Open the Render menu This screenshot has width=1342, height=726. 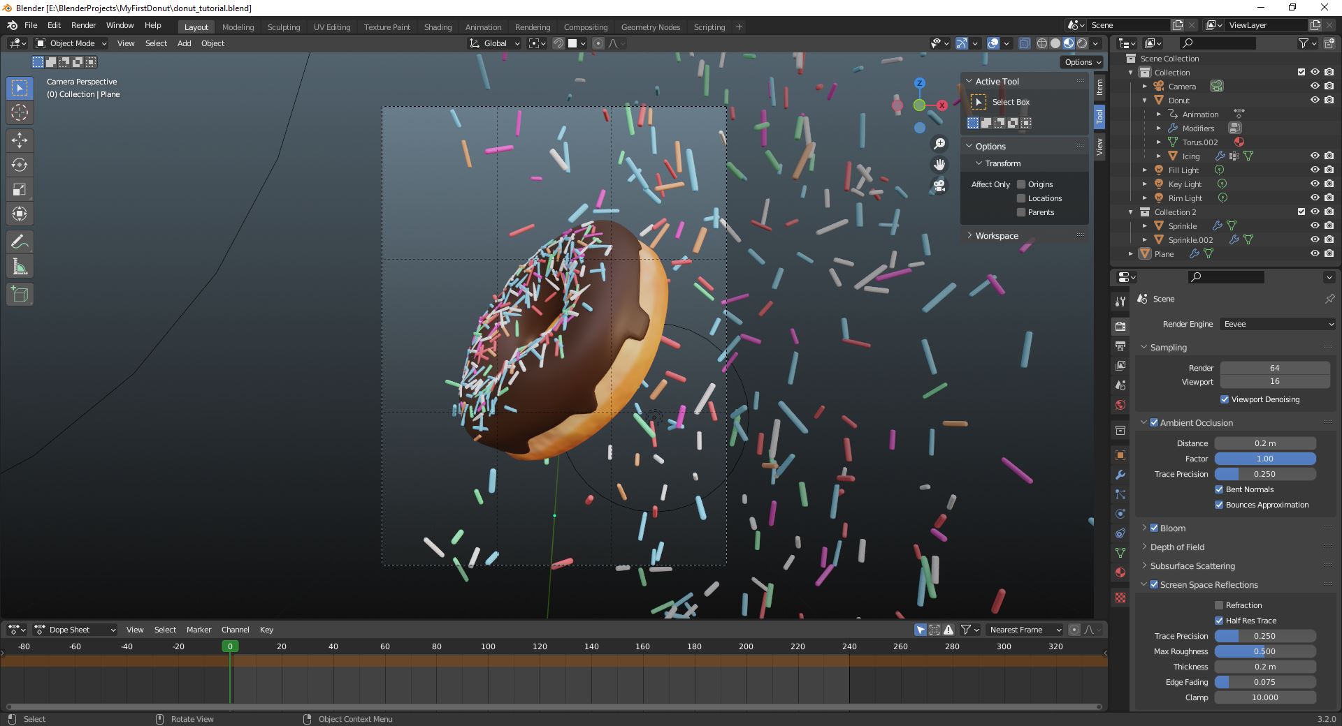(x=83, y=25)
